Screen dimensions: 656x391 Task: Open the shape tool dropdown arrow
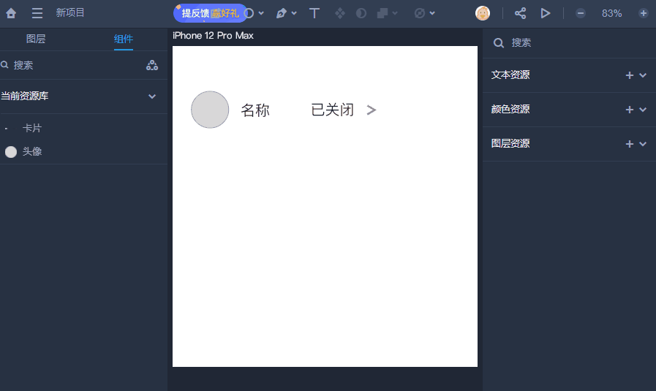tap(261, 13)
